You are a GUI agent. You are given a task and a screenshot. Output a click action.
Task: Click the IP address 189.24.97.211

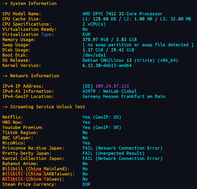(112, 86)
